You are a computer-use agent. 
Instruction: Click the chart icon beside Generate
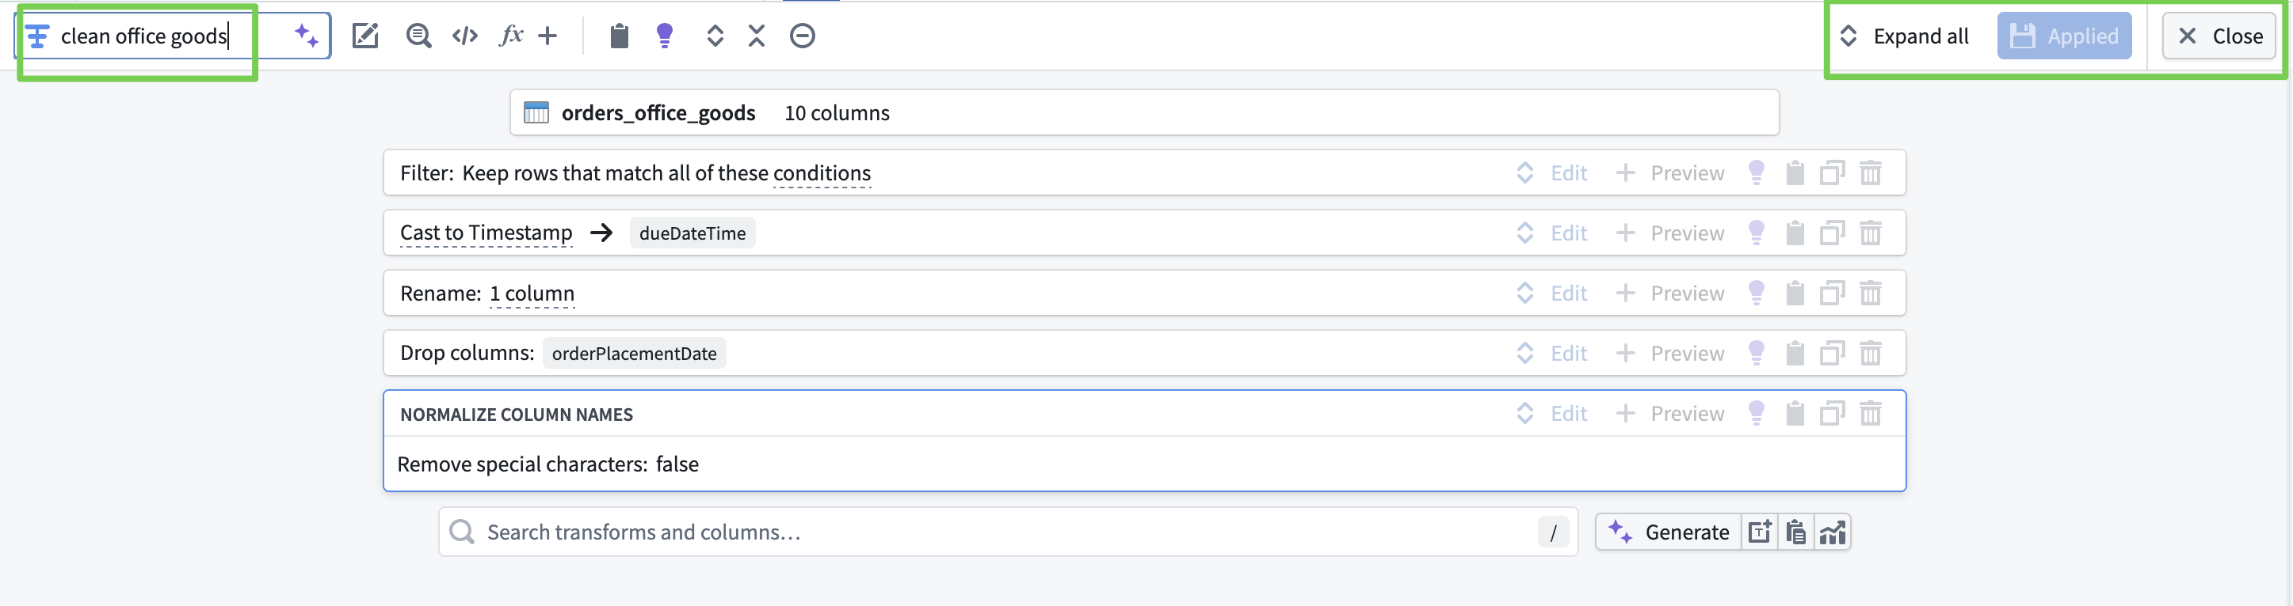coord(1833,532)
